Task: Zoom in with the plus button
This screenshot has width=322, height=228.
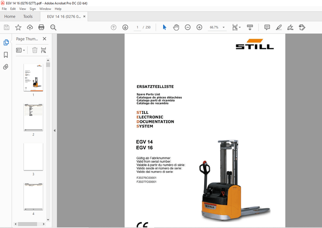Action: click(x=199, y=27)
